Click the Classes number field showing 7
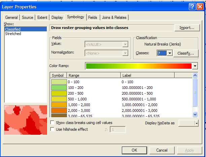Viewport: 206px width, 157px height. (162, 53)
